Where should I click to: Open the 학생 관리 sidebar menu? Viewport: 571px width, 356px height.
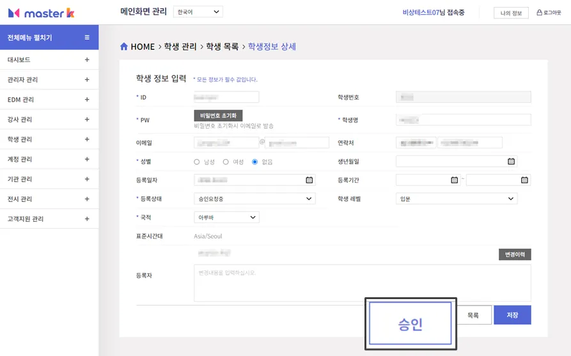point(49,139)
